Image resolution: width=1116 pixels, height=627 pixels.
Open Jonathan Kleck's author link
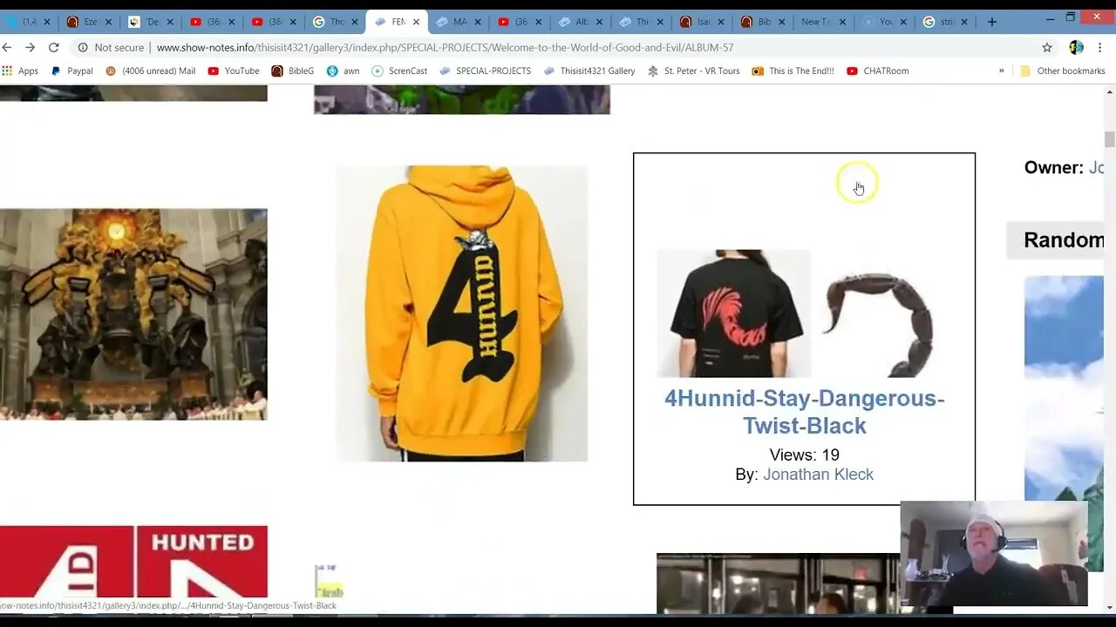[818, 475]
